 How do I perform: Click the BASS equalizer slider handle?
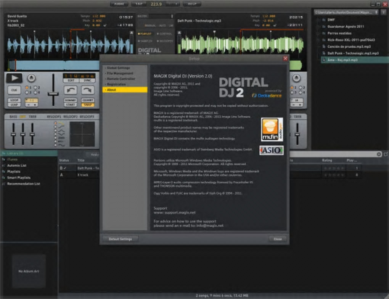click(13, 134)
